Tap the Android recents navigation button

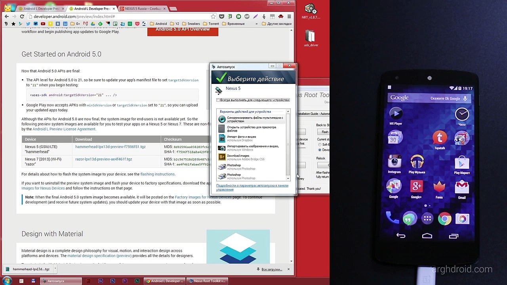454,236
